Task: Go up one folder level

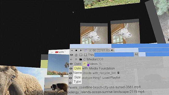Action: point(76,59)
